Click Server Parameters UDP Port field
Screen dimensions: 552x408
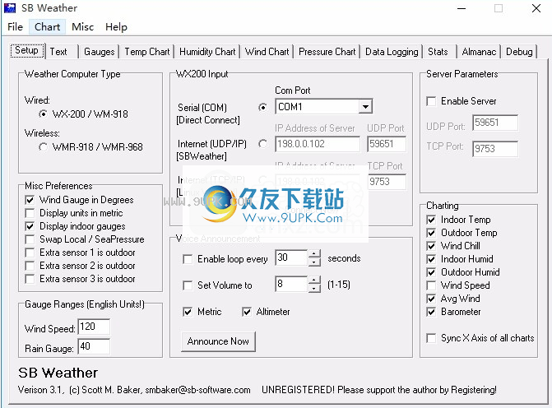point(495,123)
